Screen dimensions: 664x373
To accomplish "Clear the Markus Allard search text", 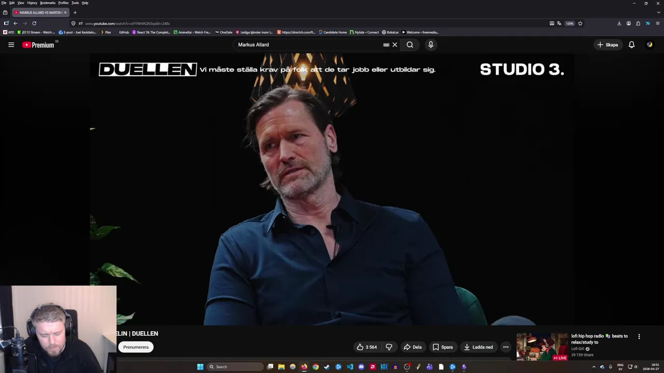I will pos(395,45).
